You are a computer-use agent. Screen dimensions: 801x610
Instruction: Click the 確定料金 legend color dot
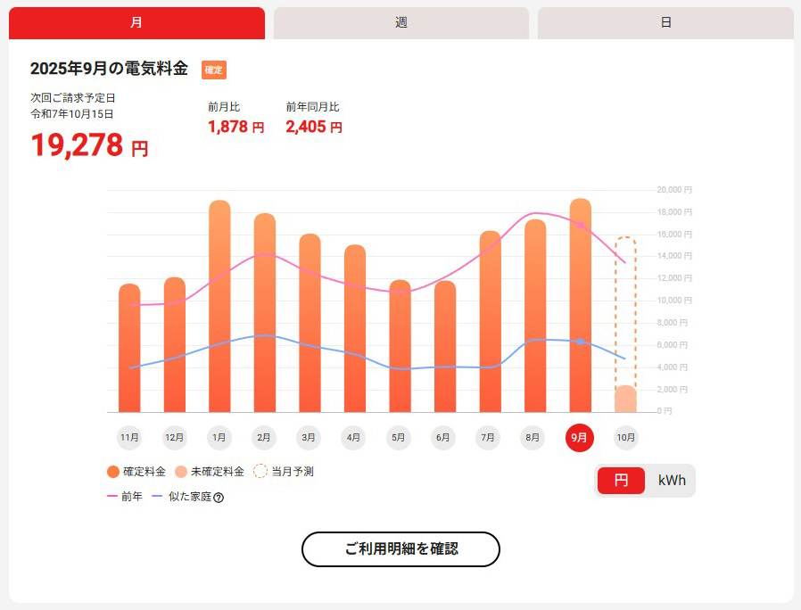(x=112, y=472)
